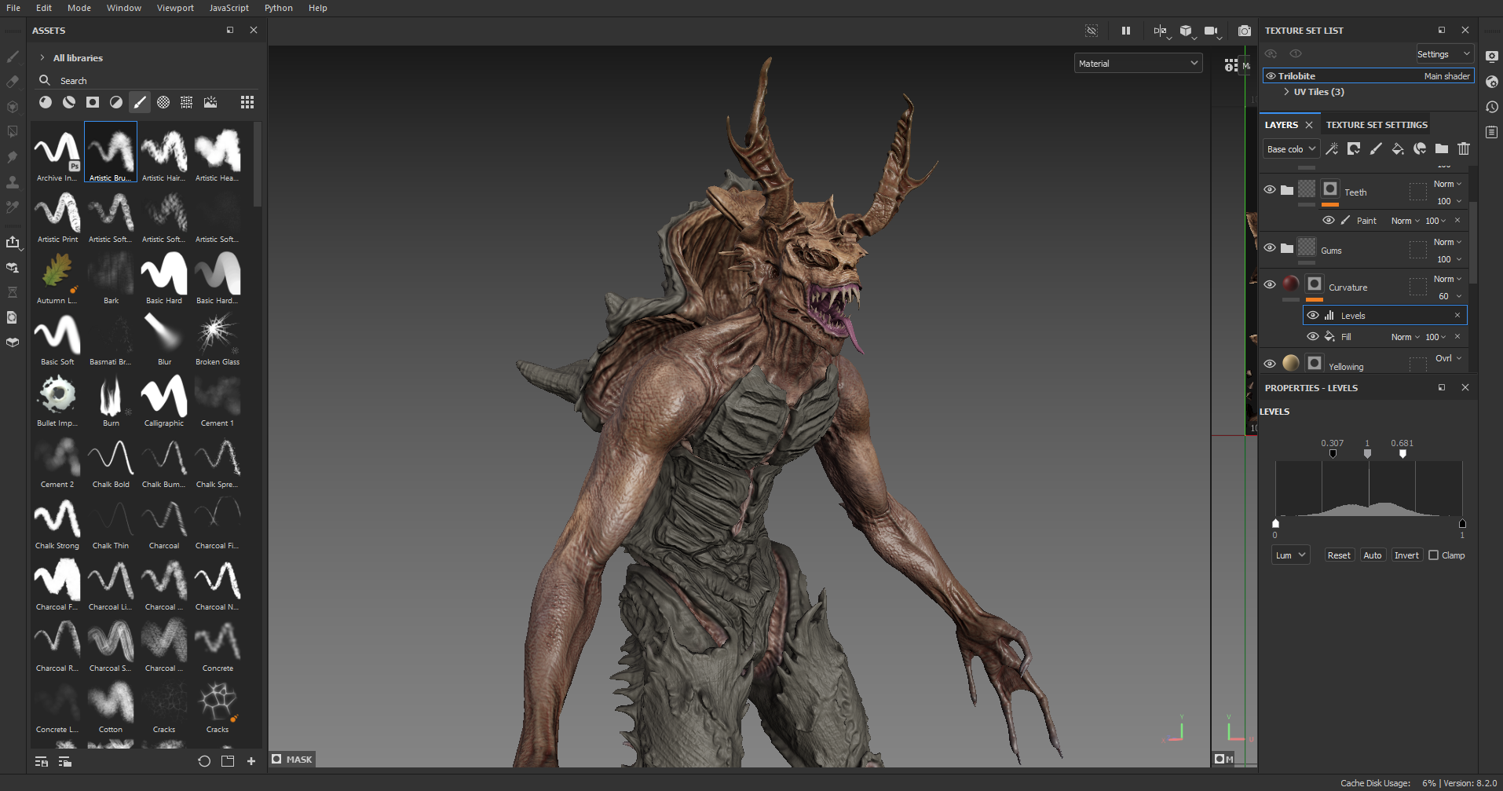Pause rendering with the pause button
Image resolution: width=1503 pixels, height=791 pixels.
click(1126, 31)
